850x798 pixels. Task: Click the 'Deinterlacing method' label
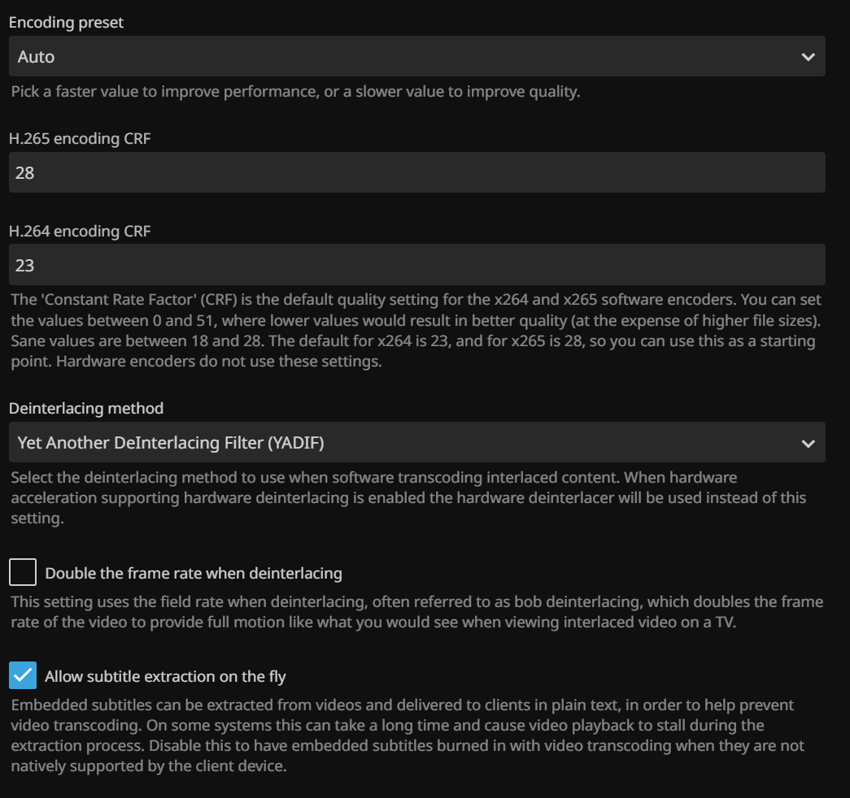(x=86, y=408)
